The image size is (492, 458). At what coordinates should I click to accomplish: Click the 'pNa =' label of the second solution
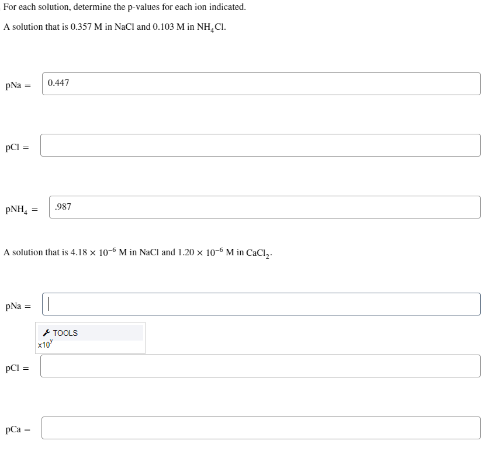pyautogui.click(x=18, y=306)
